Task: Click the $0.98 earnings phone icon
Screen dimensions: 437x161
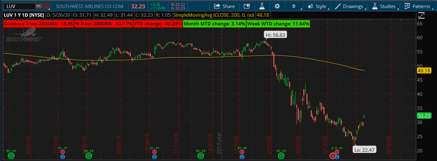Action: [x=241, y=153]
